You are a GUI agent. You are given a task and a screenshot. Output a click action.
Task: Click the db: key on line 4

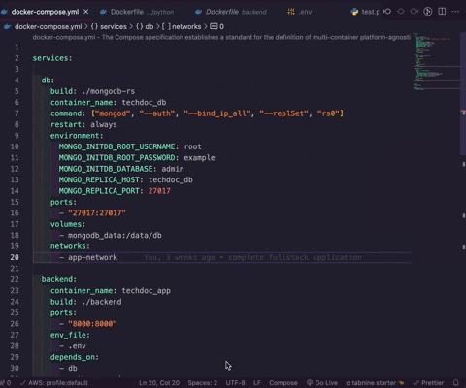48,81
